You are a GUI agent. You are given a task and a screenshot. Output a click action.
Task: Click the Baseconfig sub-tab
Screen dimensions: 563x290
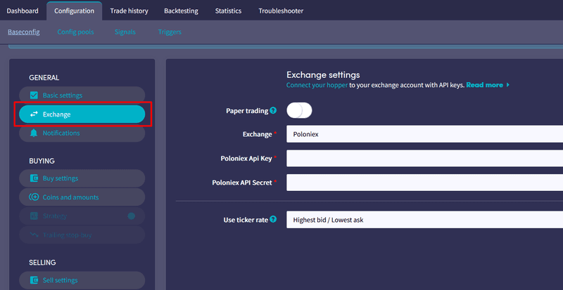(x=24, y=32)
